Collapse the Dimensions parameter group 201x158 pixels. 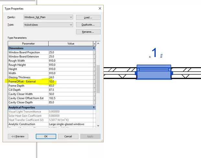click(x=94, y=48)
